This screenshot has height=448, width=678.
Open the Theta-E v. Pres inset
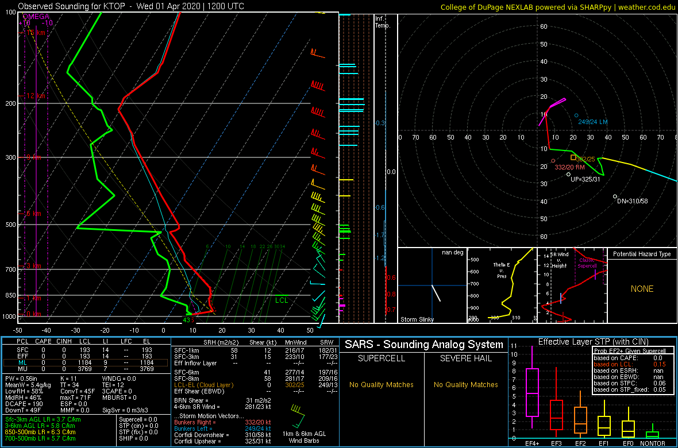point(502,285)
